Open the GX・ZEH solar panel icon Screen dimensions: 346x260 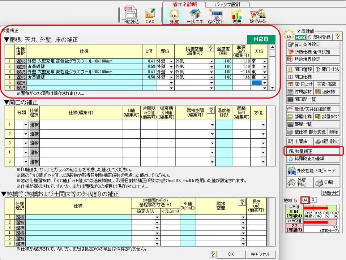pyautogui.click(x=216, y=17)
